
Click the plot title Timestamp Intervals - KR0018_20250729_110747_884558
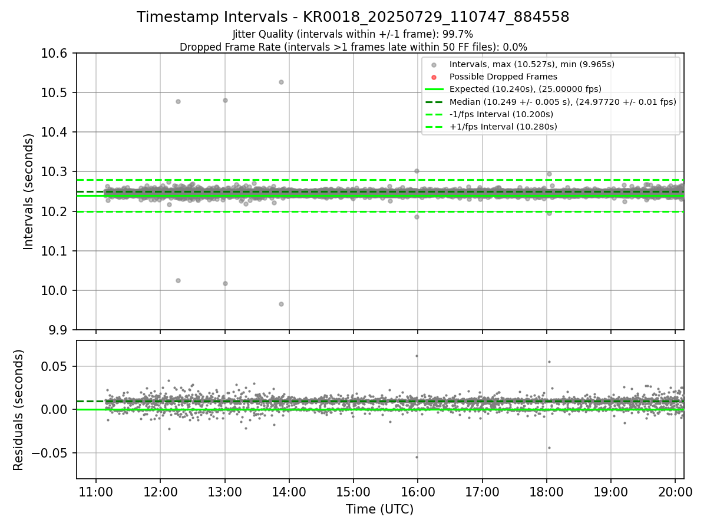click(x=353, y=17)
